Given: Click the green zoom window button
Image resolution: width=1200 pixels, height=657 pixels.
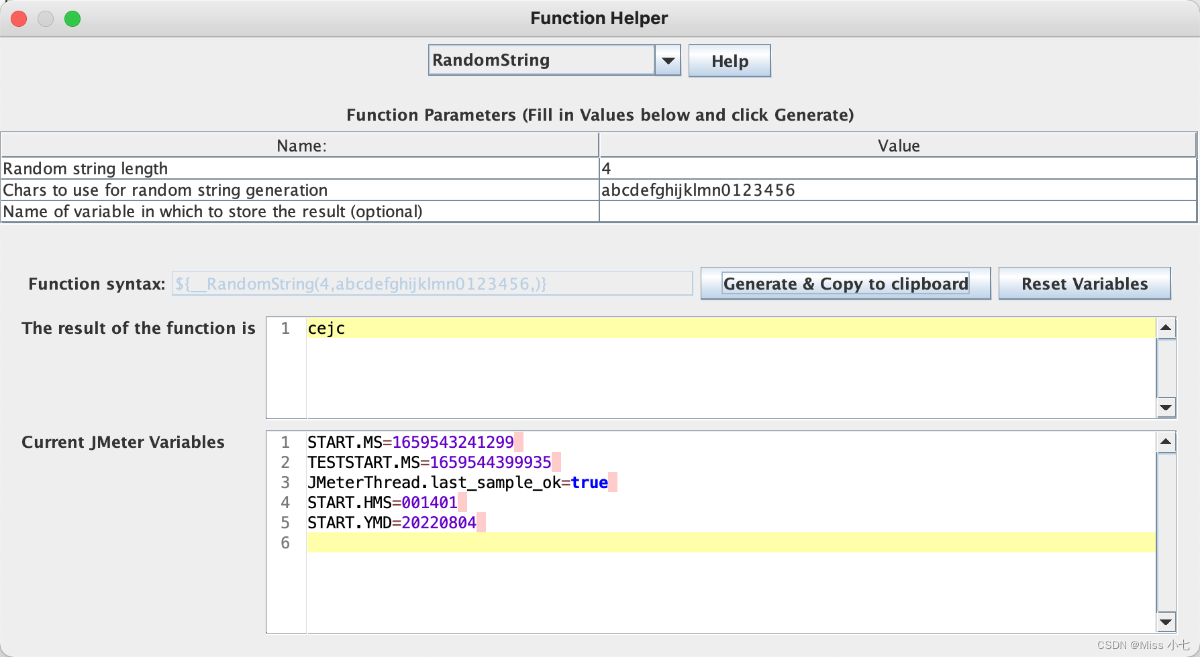Looking at the screenshot, I should coord(72,19).
